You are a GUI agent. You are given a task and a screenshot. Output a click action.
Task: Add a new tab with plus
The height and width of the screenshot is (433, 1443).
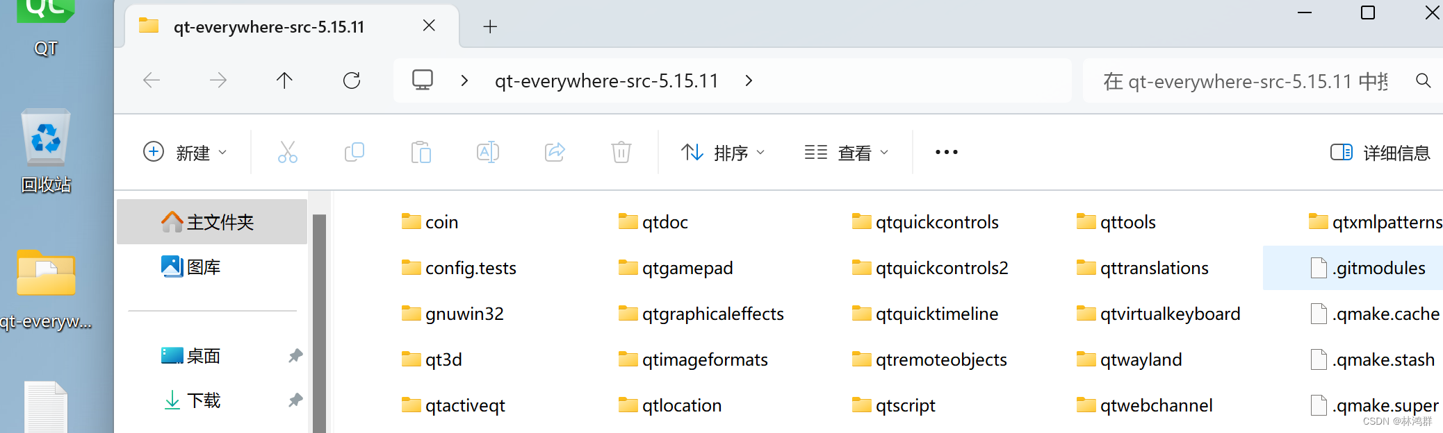pyautogui.click(x=490, y=26)
